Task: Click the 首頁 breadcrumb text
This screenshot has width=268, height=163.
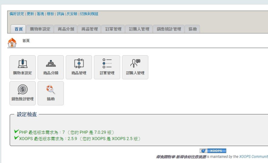Action: [26, 41]
